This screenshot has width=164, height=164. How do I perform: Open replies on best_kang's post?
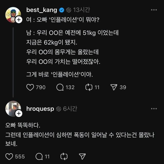tap(60, 87)
